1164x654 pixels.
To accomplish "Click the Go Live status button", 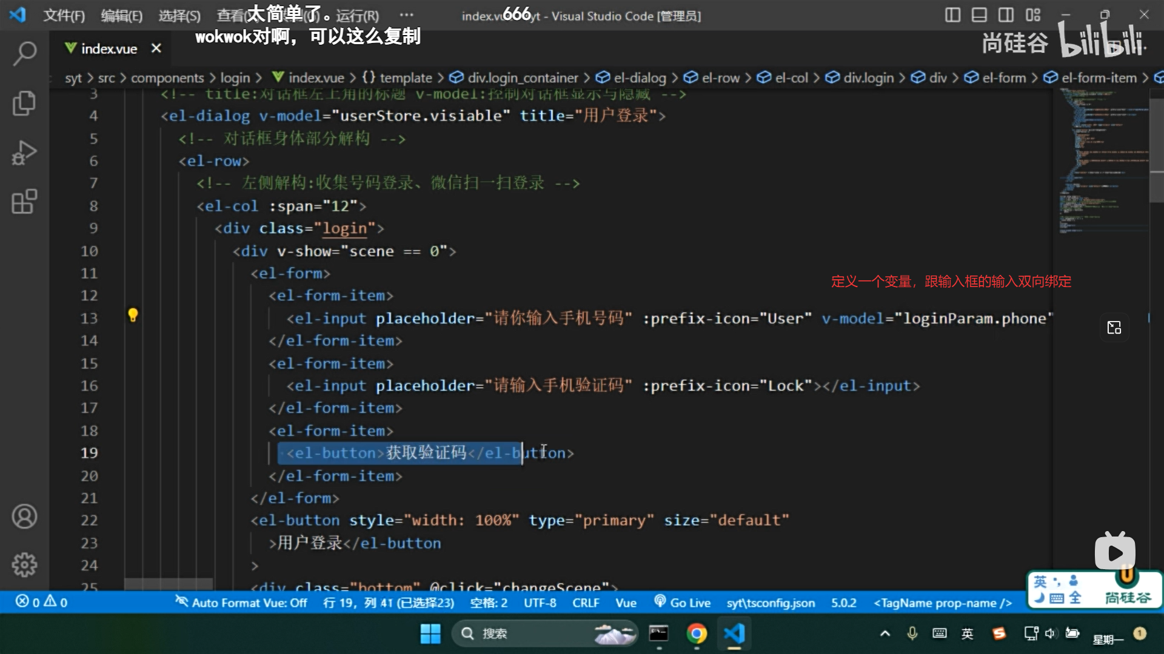I will [x=683, y=603].
